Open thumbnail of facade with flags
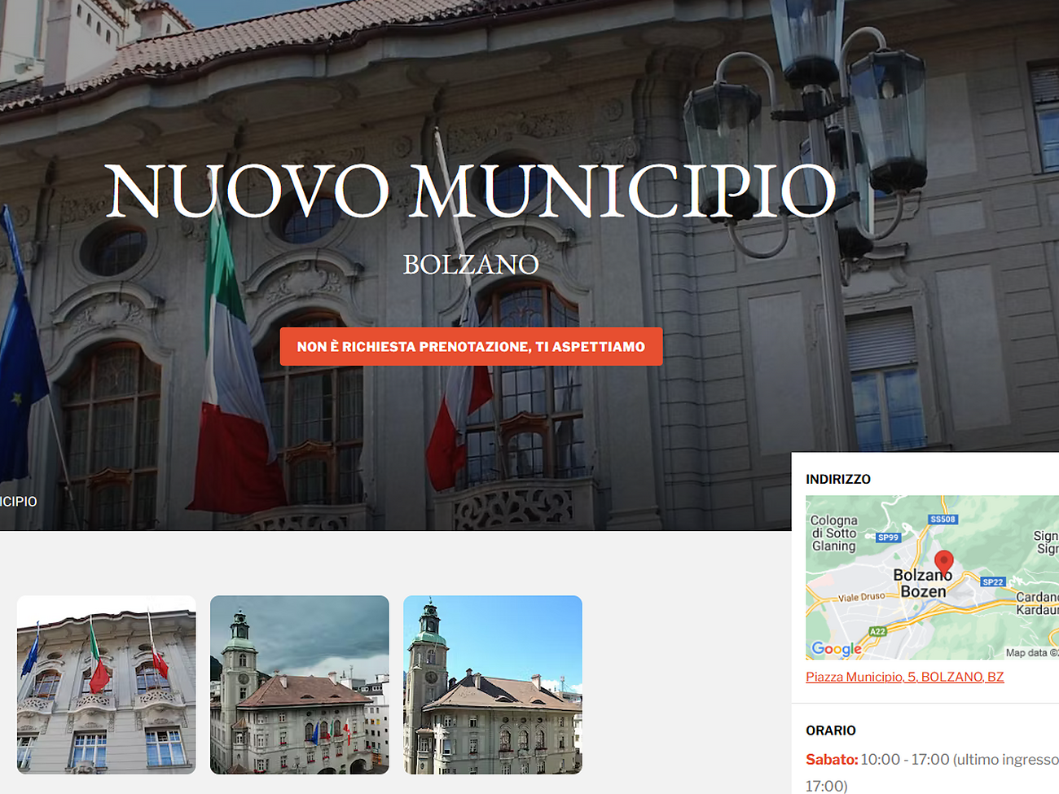 (x=106, y=684)
